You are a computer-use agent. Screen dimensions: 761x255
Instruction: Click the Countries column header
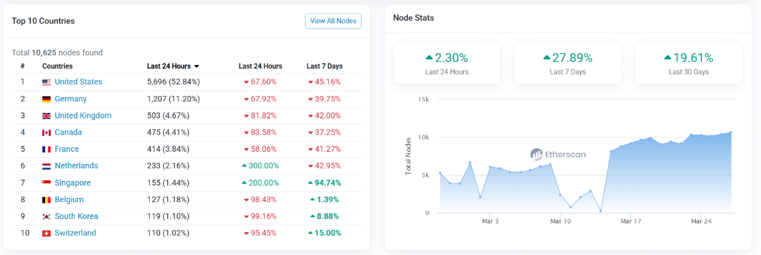click(57, 66)
